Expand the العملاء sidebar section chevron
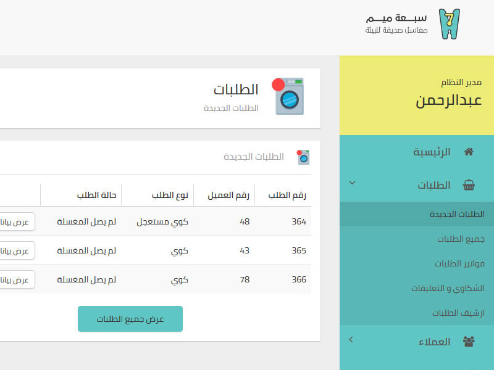The height and width of the screenshot is (370, 494). pyautogui.click(x=351, y=340)
